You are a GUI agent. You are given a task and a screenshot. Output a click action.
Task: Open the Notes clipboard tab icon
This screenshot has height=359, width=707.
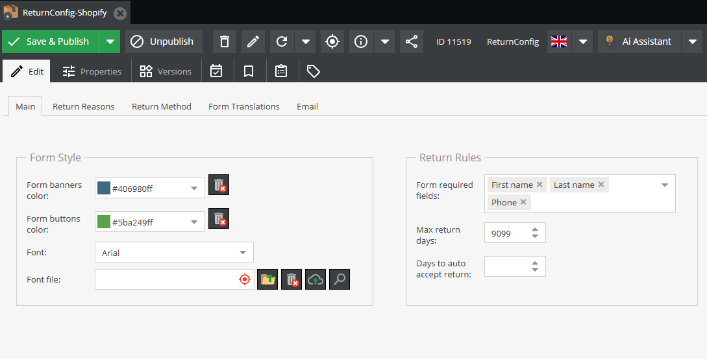[281, 71]
